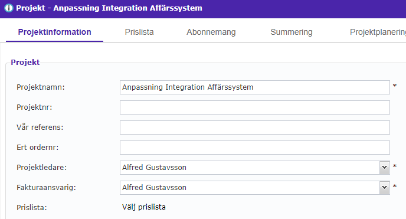Open the Fakturaansvarig combo box showing Alfred Gustavsson

pos(255,188)
